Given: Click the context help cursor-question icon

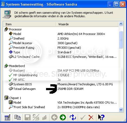Looking at the screenshot, I should pyautogui.click(x=101, y=117).
